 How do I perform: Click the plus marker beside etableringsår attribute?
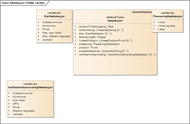(76, 37)
